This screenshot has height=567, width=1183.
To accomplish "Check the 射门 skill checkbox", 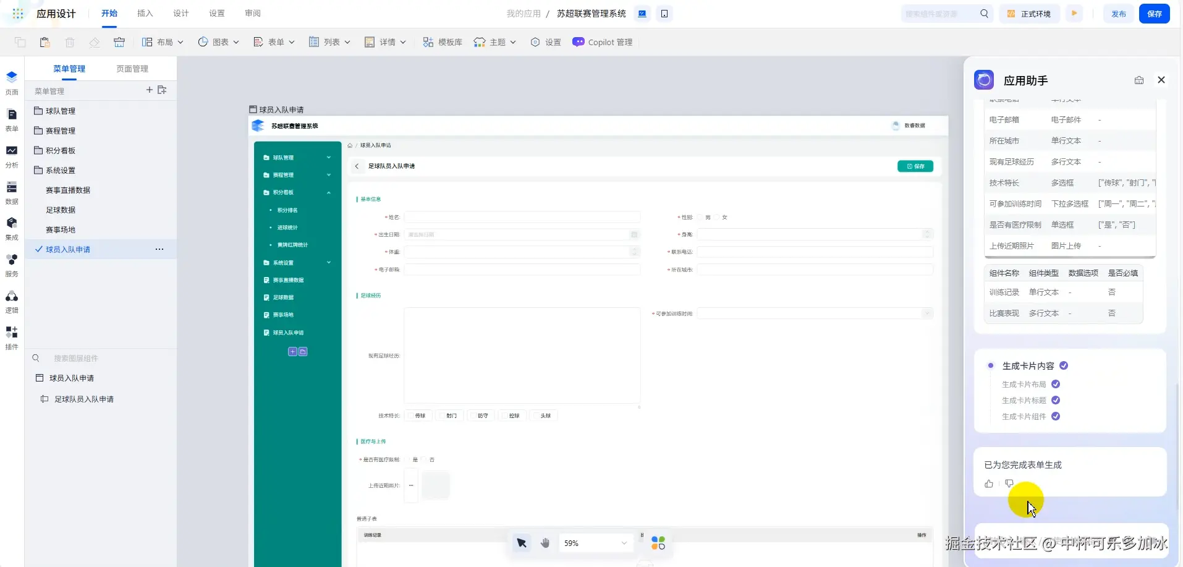I will click(x=442, y=416).
